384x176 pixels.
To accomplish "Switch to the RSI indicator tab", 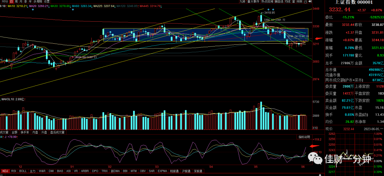I will point(14,171).
